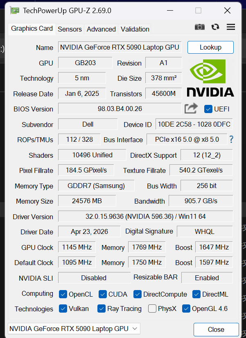This screenshot has width=246, height=338.
Task: Click the BIOS Version field
Action: coord(120,109)
